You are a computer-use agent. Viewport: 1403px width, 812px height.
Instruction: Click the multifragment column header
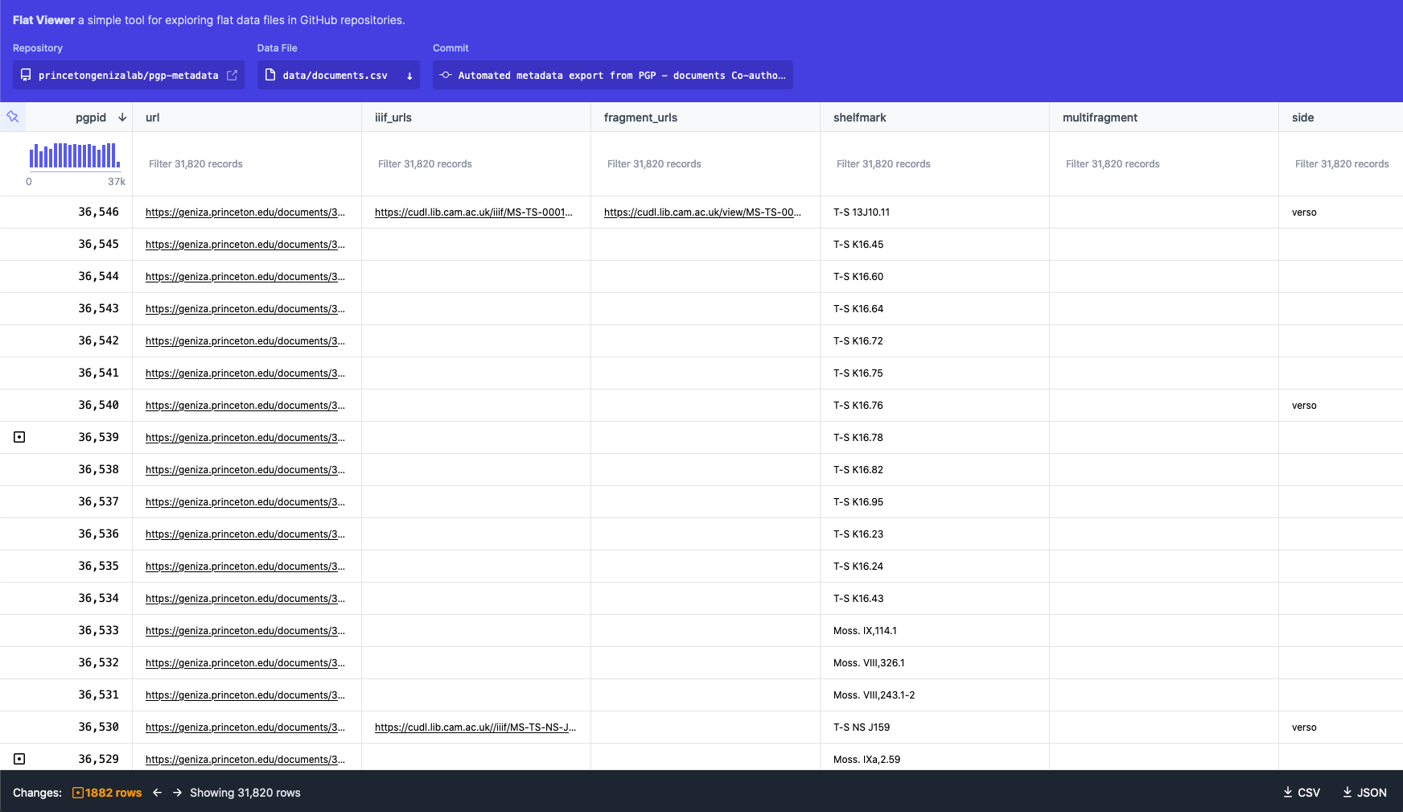pyautogui.click(x=1164, y=117)
